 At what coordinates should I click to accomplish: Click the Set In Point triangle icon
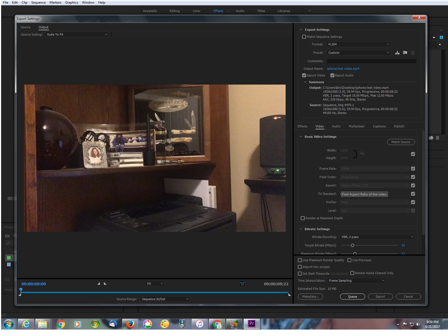(x=99, y=284)
